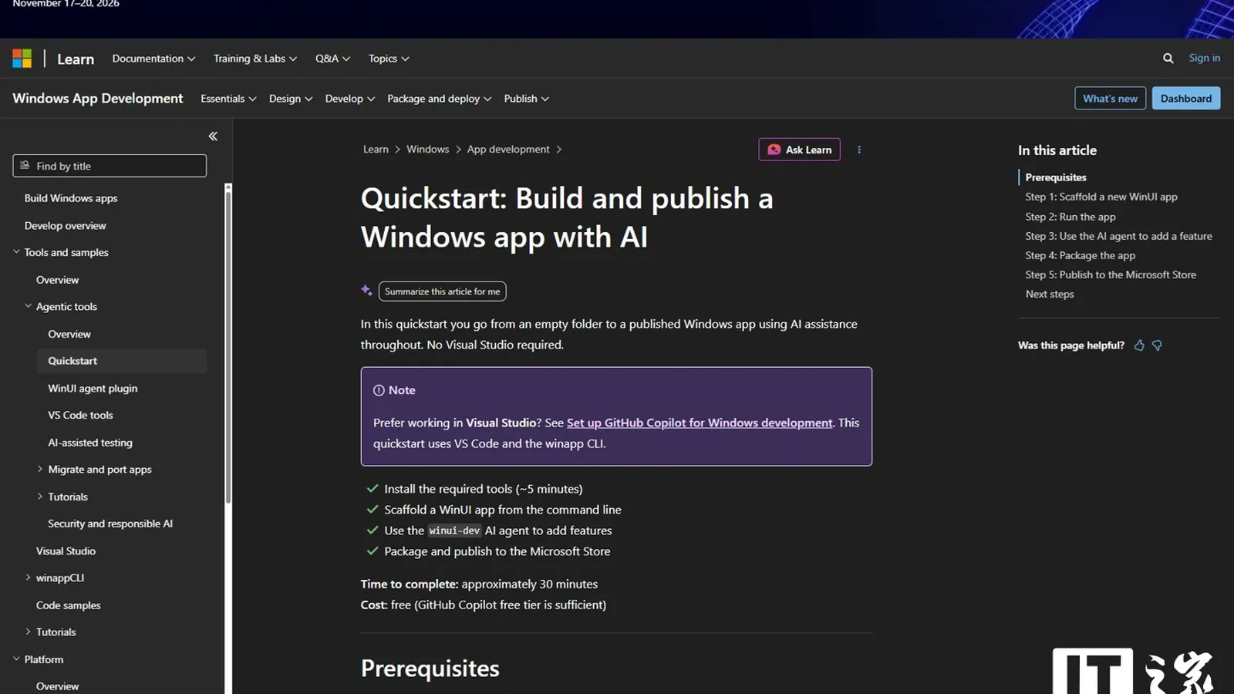Screen dimensions: 1234x694
Task: Jump to Step 2: Run the app
Action: pyautogui.click(x=1070, y=217)
